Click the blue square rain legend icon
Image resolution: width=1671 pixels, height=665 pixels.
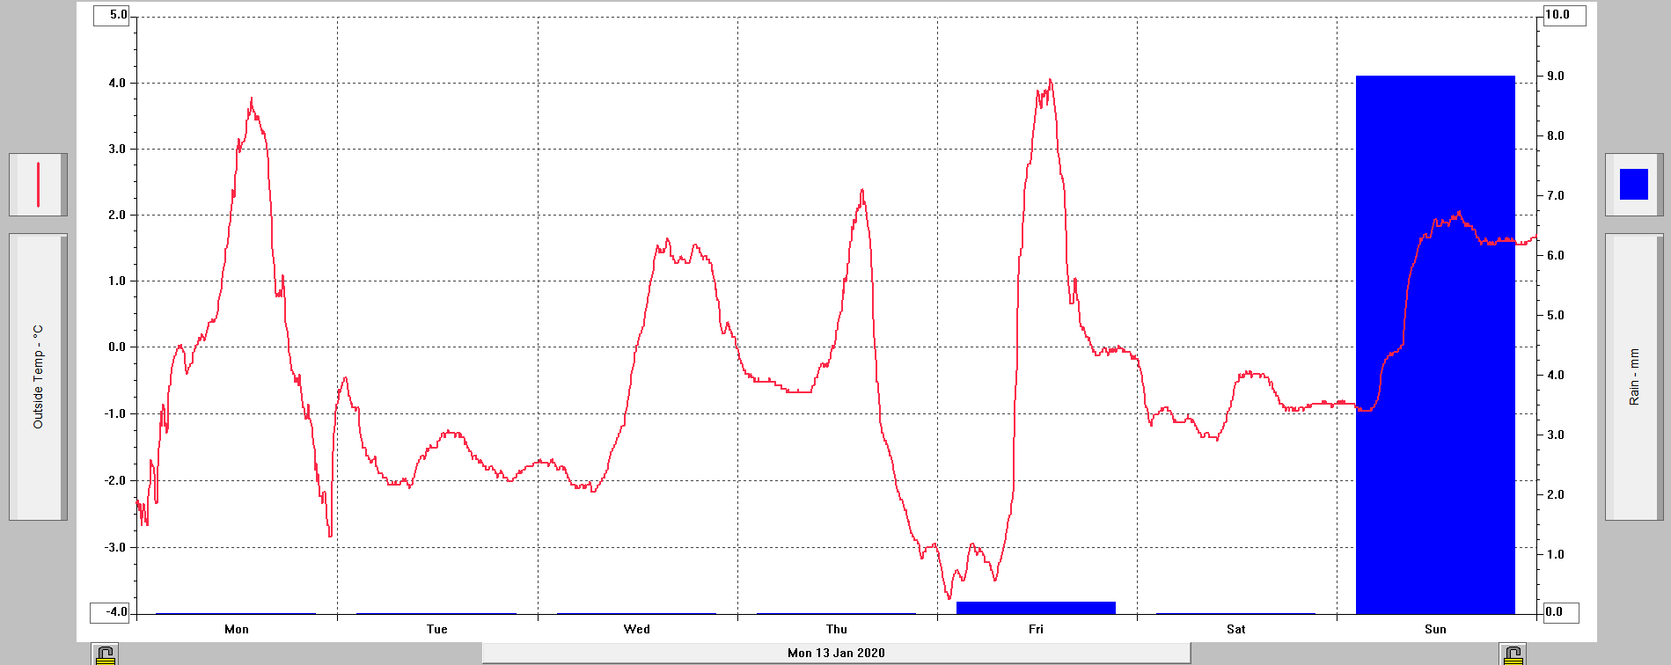click(1633, 185)
